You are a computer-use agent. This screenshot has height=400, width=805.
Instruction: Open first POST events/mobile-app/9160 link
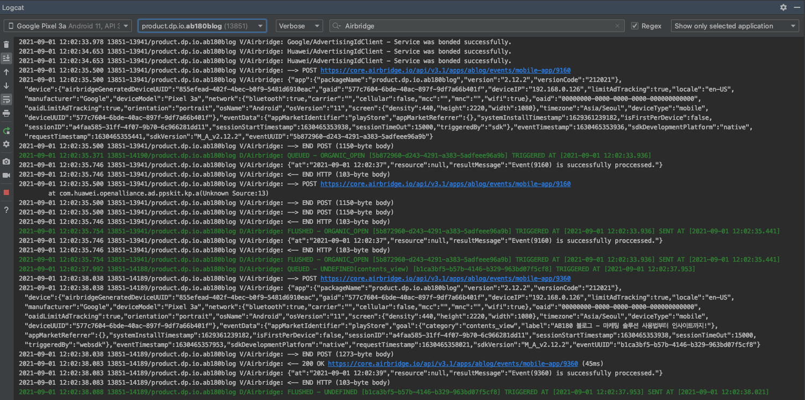(x=445, y=70)
